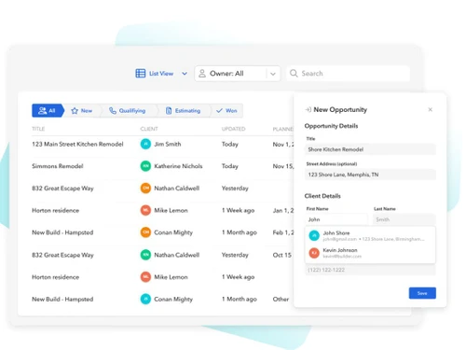Click the document icon on Estimating tab
This screenshot has width=466, height=350.
pos(169,110)
